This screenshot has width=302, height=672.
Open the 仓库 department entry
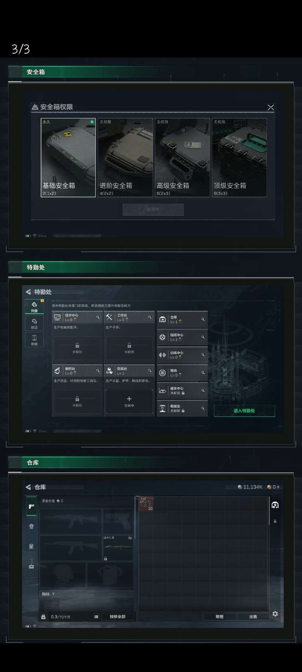tap(182, 320)
